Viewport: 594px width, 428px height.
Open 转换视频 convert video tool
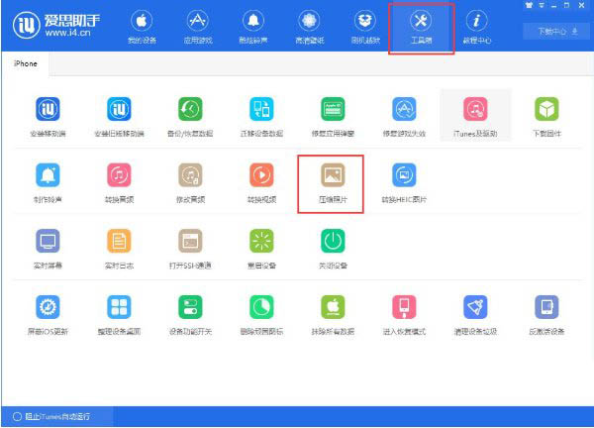(261, 182)
